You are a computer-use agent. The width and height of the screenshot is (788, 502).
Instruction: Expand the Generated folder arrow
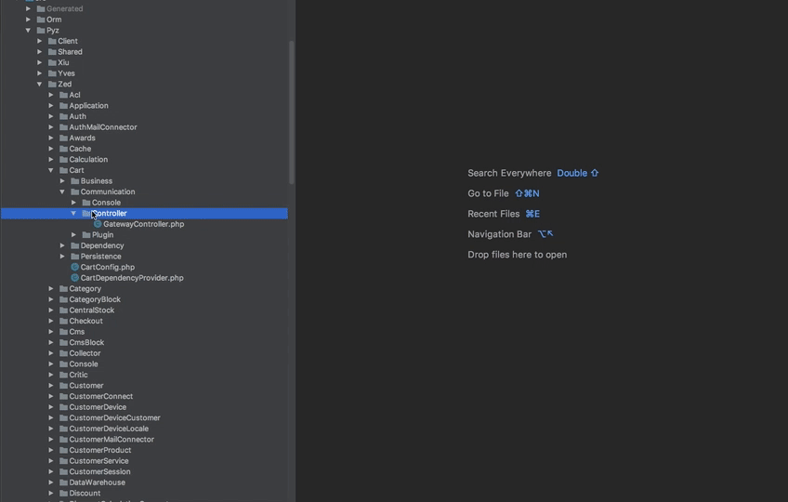[28, 8]
